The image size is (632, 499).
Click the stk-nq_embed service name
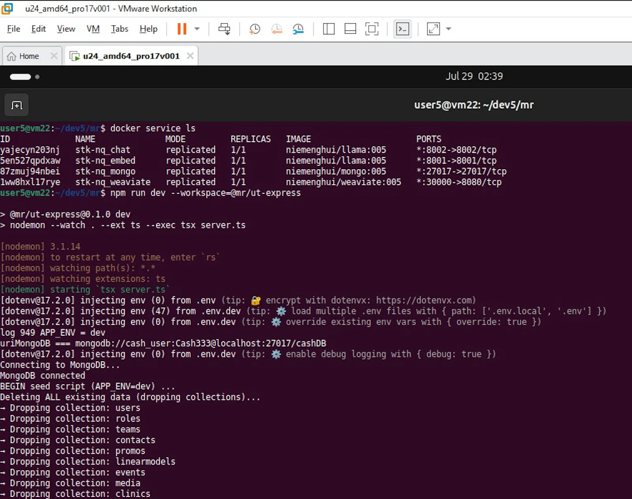point(105,160)
